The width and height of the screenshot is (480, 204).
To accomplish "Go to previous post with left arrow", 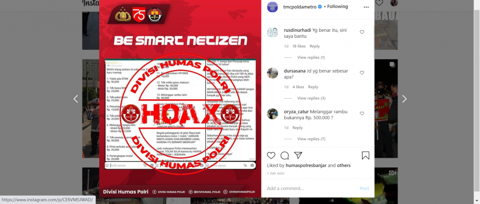I will (75, 99).
